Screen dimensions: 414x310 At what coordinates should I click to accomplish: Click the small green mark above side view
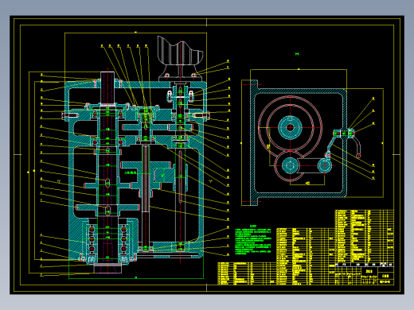(297, 54)
